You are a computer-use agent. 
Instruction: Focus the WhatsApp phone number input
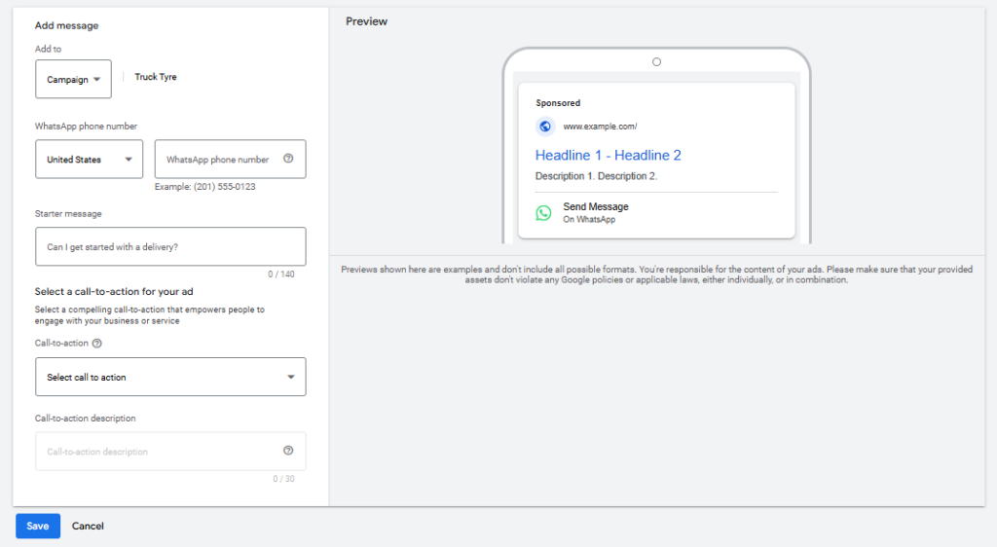tap(219, 160)
